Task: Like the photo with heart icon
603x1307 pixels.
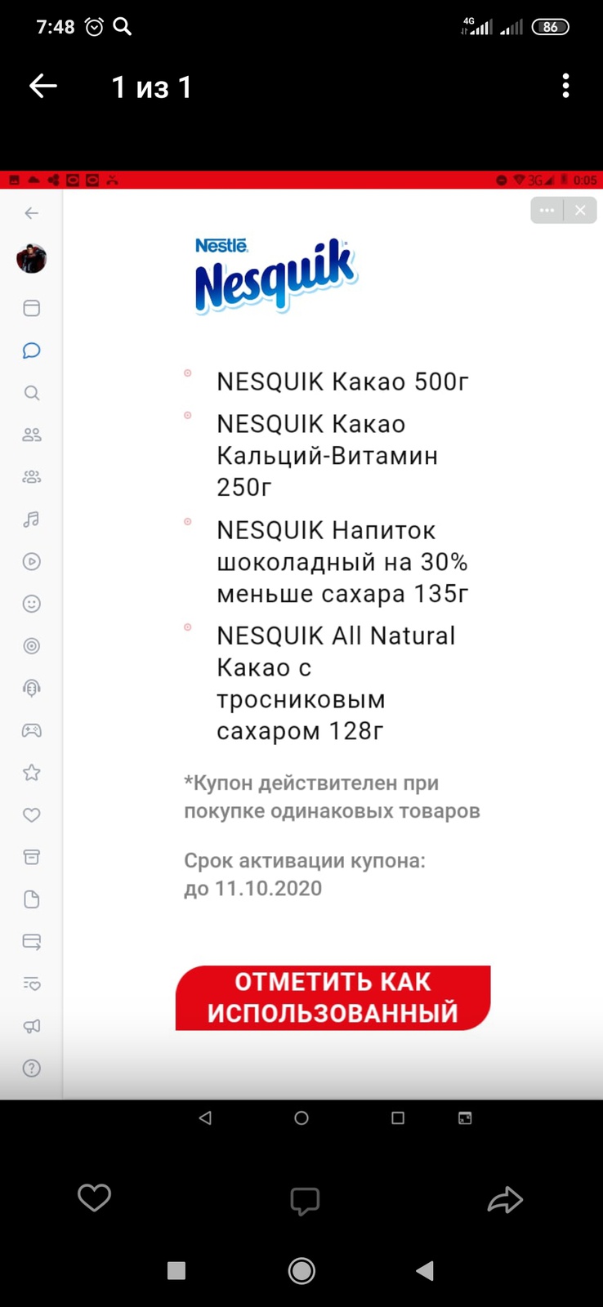Action: pyautogui.click(x=94, y=1198)
